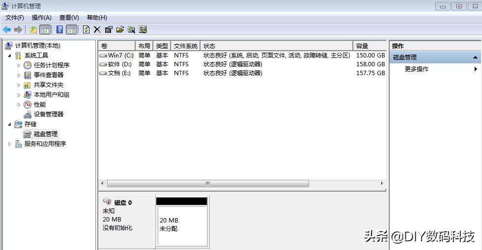Sort by the 文件系统 column header
The width and height of the screenshot is (482, 250).
coord(185,46)
